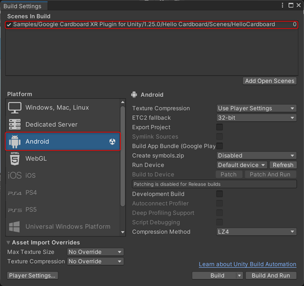Screen dimensions: 304x286
Task: Click the Dedicated Server rack icon
Action: coord(15,124)
